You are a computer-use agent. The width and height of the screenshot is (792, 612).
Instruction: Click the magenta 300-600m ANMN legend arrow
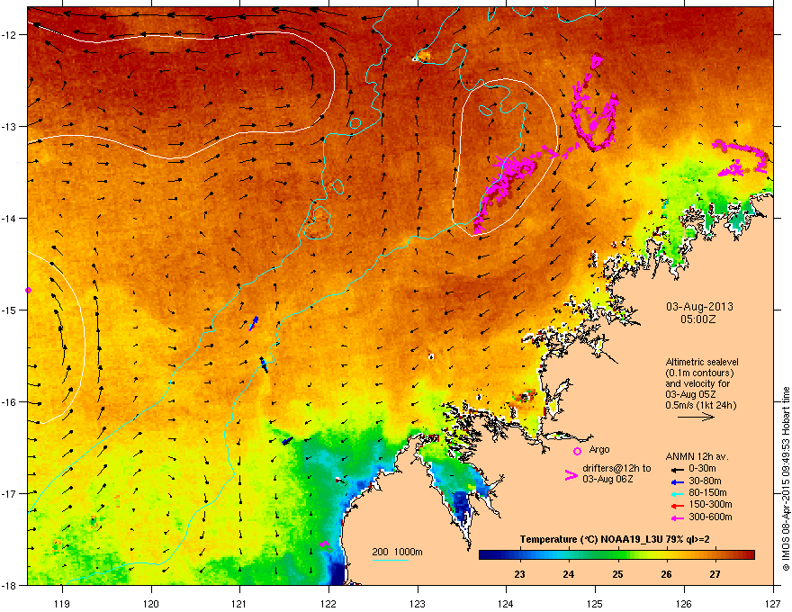tap(676, 517)
